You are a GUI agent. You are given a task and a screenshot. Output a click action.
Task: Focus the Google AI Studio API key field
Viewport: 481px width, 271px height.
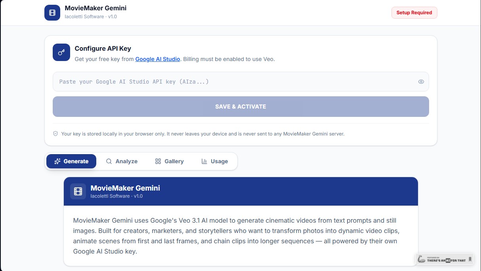pos(241,82)
